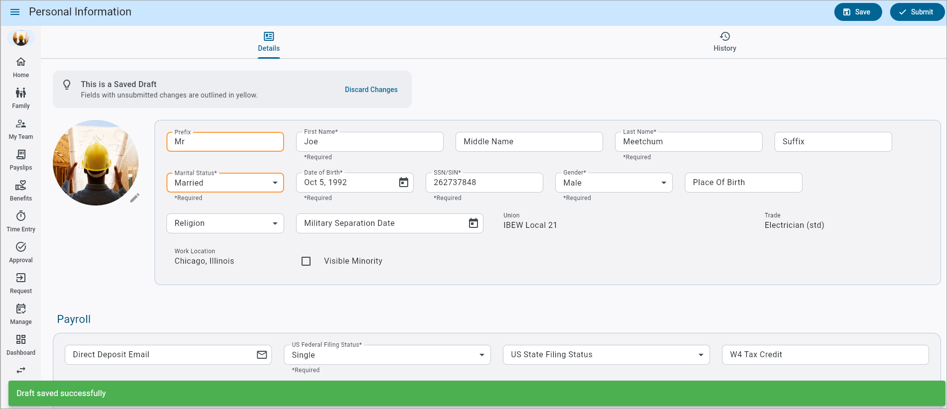This screenshot has width=947, height=409.
Task: Open the Date of Birth calendar picker
Action: point(403,183)
